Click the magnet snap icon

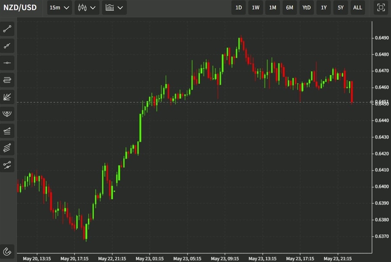coord(7,252)
